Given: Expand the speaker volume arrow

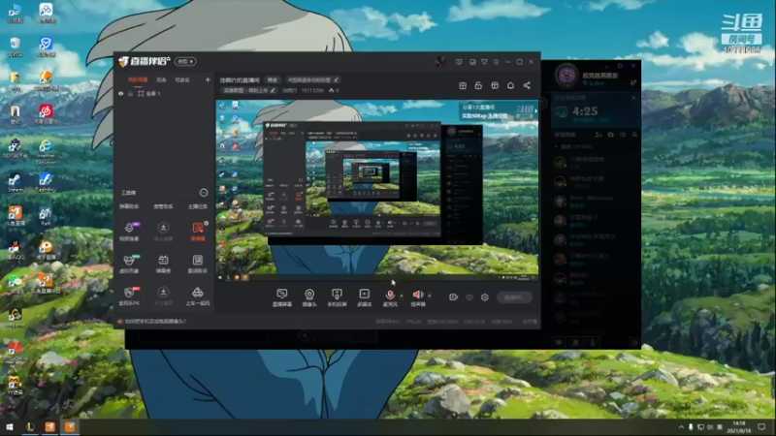Looking at the screenshot, I should 429,296.
